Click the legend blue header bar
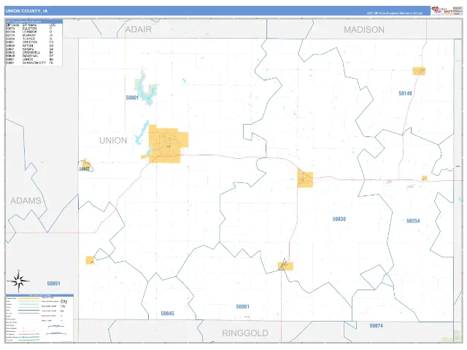Image resolution: width=467 pixels, height=350 pixels. pos(39,295)
